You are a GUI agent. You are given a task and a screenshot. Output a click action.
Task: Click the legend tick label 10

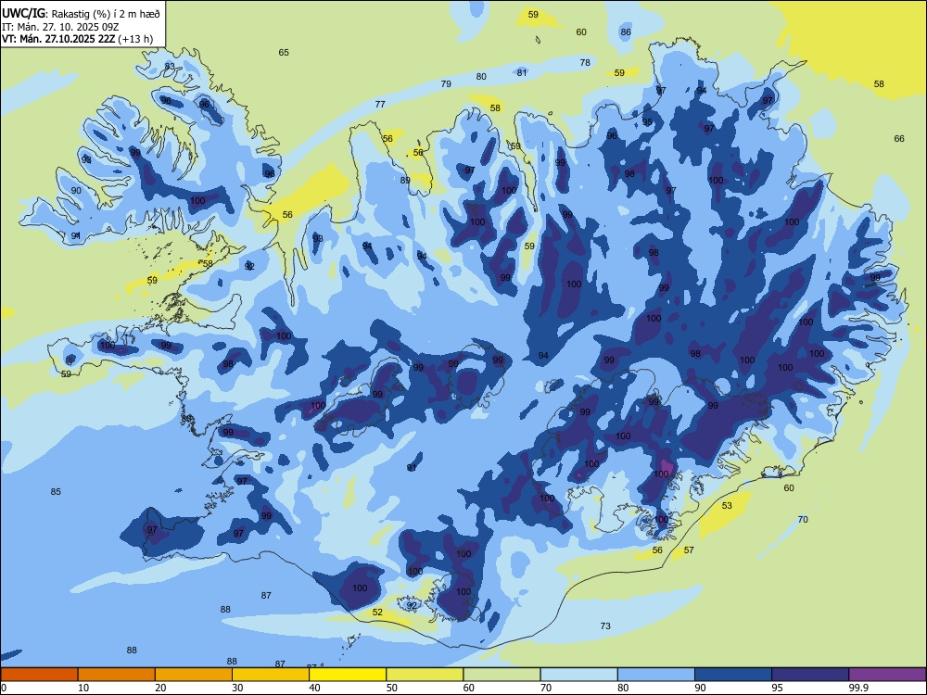click(x=83, y=688)
